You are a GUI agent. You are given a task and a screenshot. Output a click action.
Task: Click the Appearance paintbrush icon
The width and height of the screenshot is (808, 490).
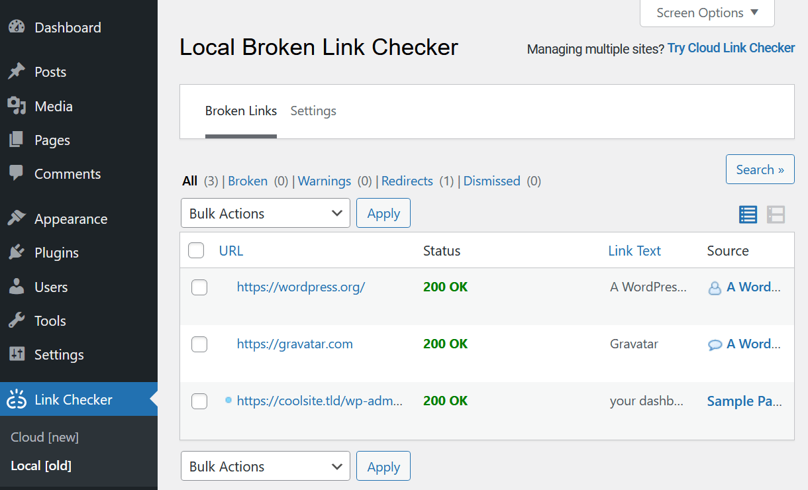click(17, 219)
